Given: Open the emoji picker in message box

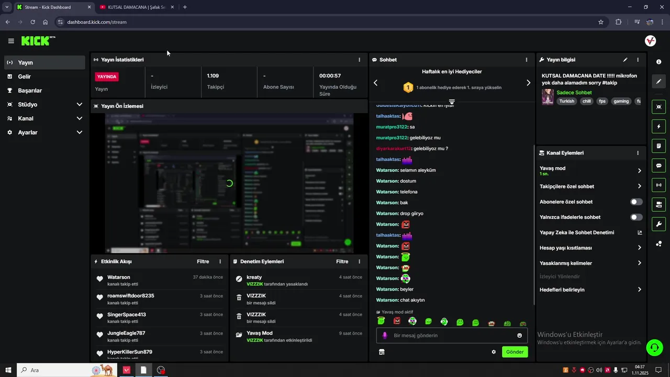Looking at the screenshot, I should tap(519, 336).
